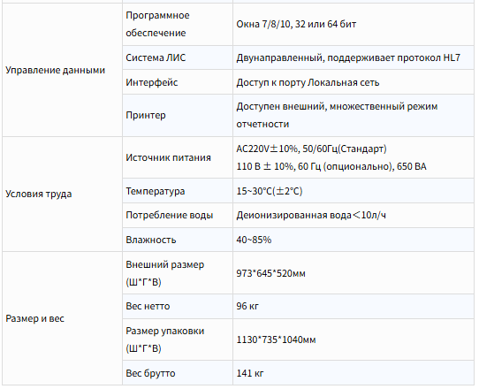Screen dimensions: 479x389
Task: Select 'Доступ к порту Локальная сеть' text
Action: point(308,82)
